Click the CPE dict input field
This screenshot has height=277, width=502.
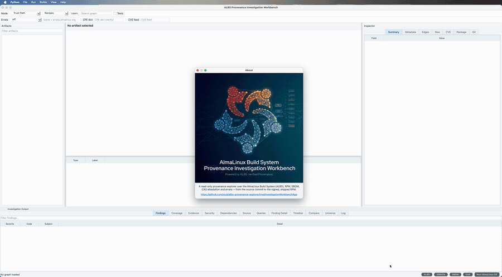109,20
